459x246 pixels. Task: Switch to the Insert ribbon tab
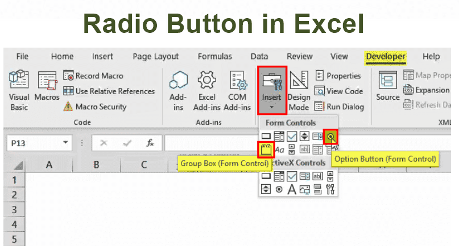point(102,56)
